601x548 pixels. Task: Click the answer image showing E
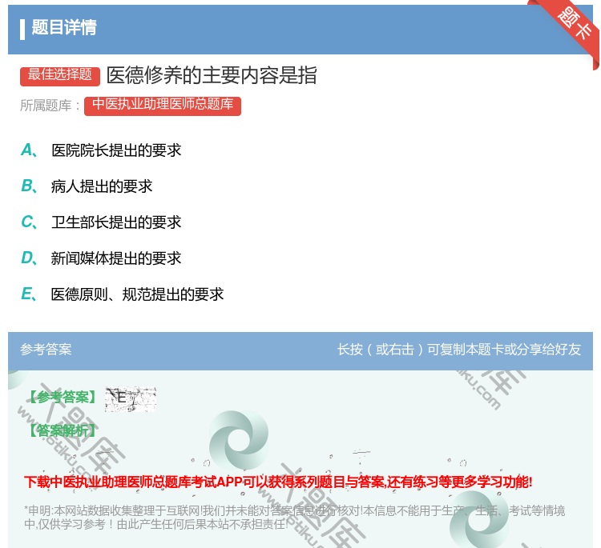click(131, 398)
